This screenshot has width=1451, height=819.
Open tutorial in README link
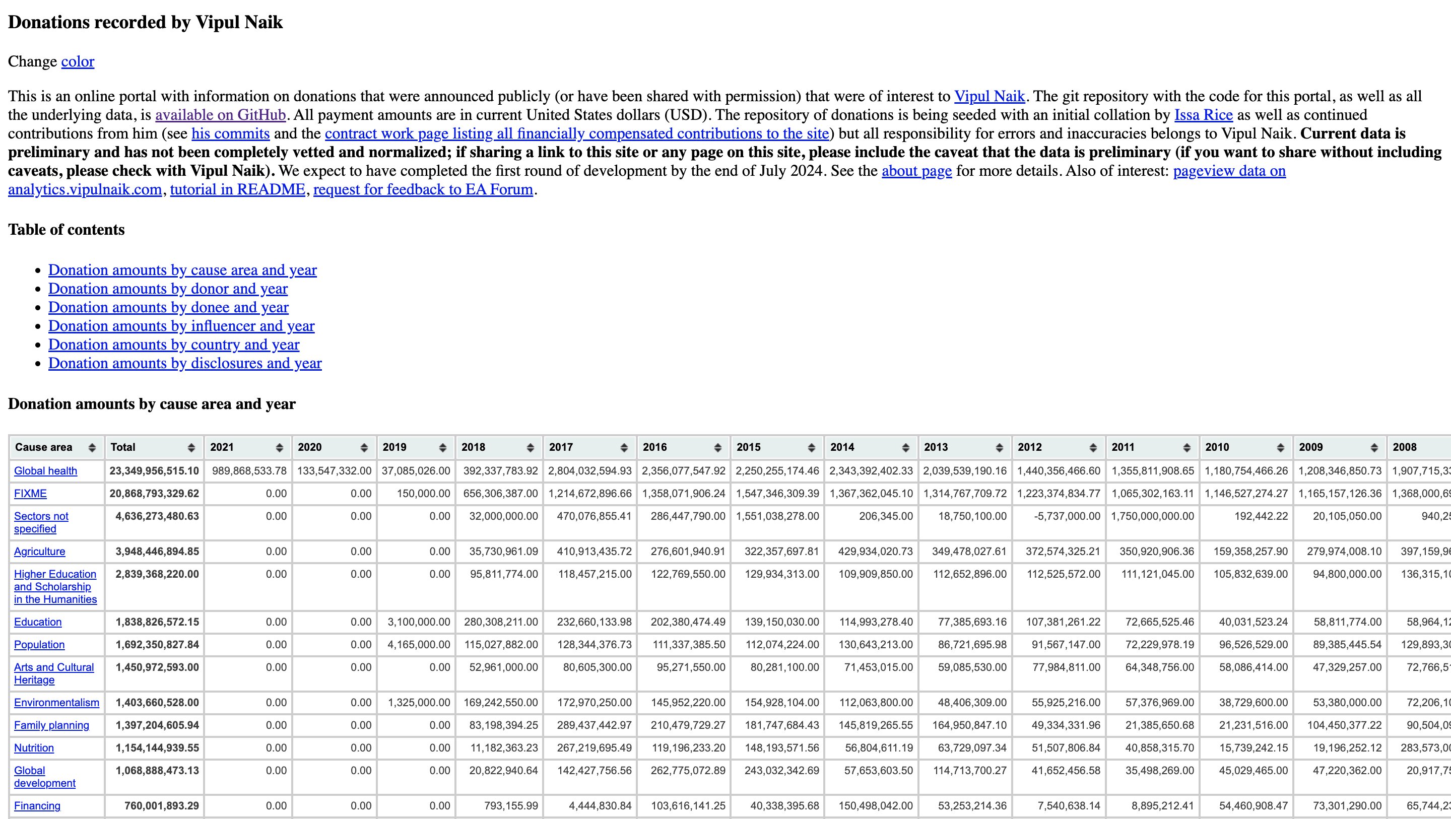(237, 189)
